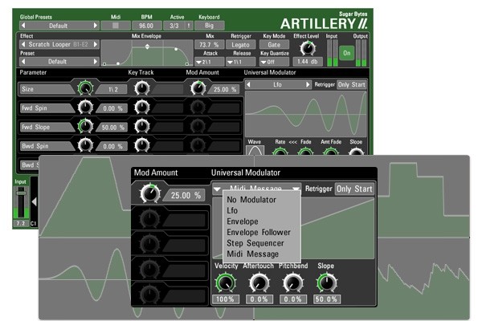Click the Slope knob in zoomed panel
482x321 pixels.
327,283
